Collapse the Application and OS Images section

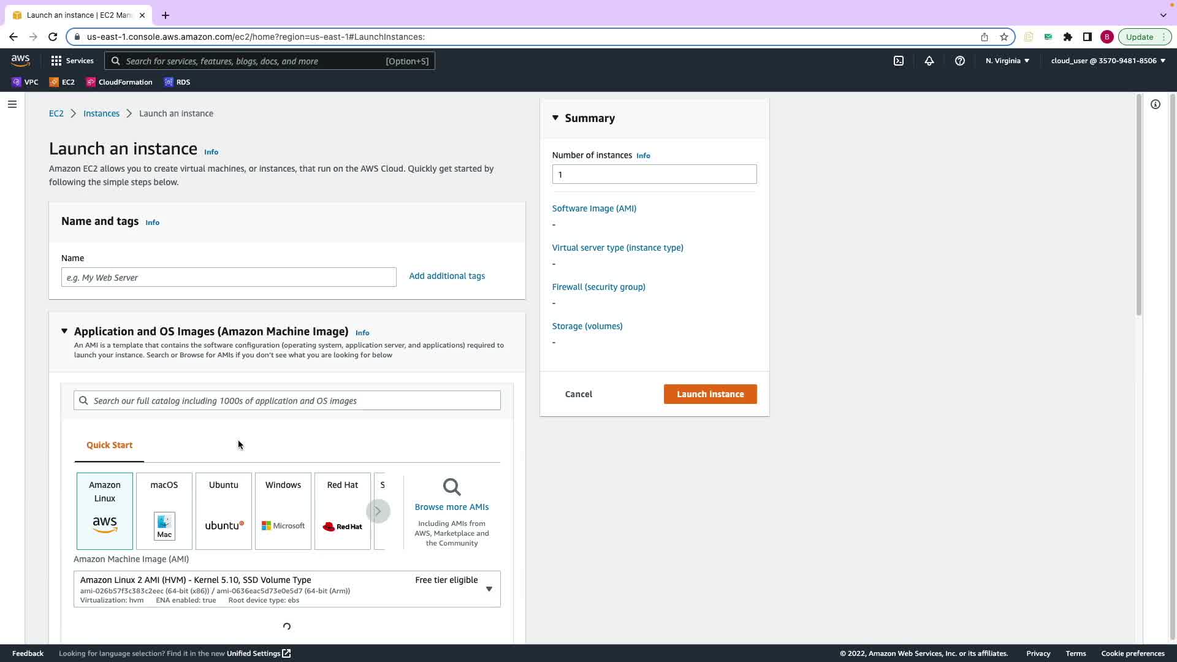[64, 331]
